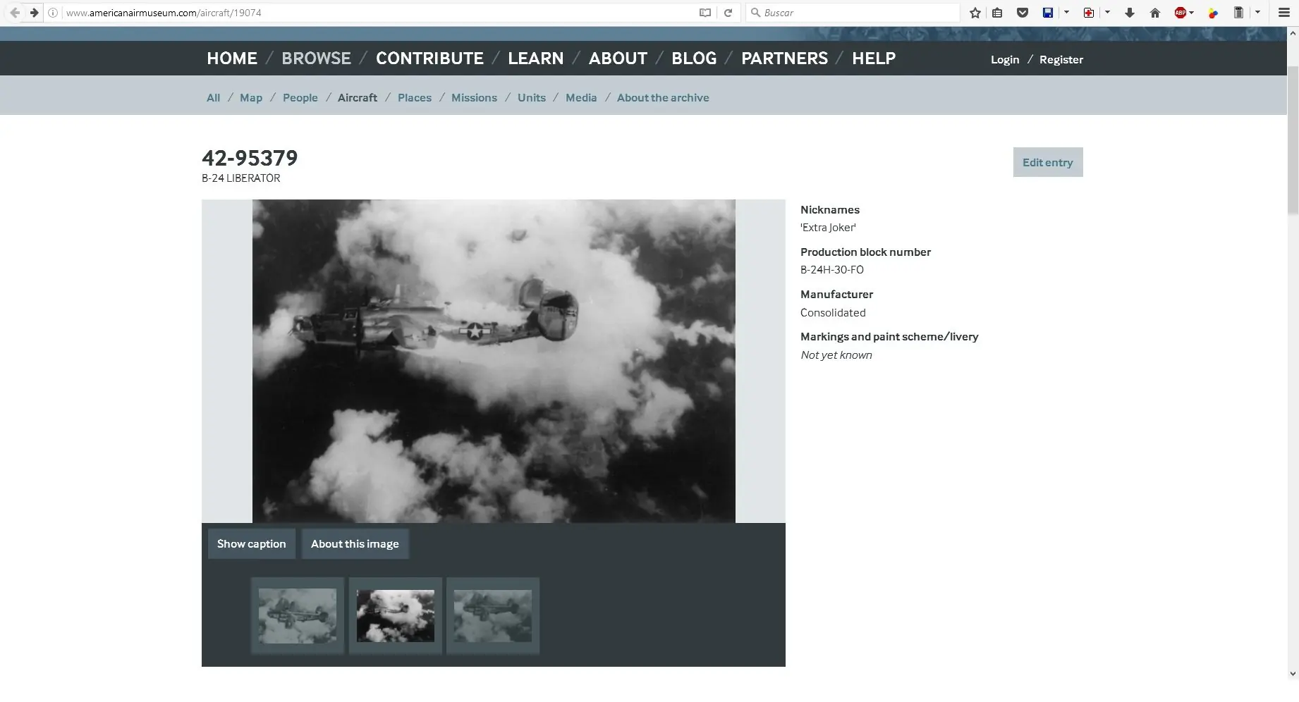The width and height of the screenshot is (1299, 702).
Task: Select the third B-24 thumbnail
Action: [x=493, y=616]
